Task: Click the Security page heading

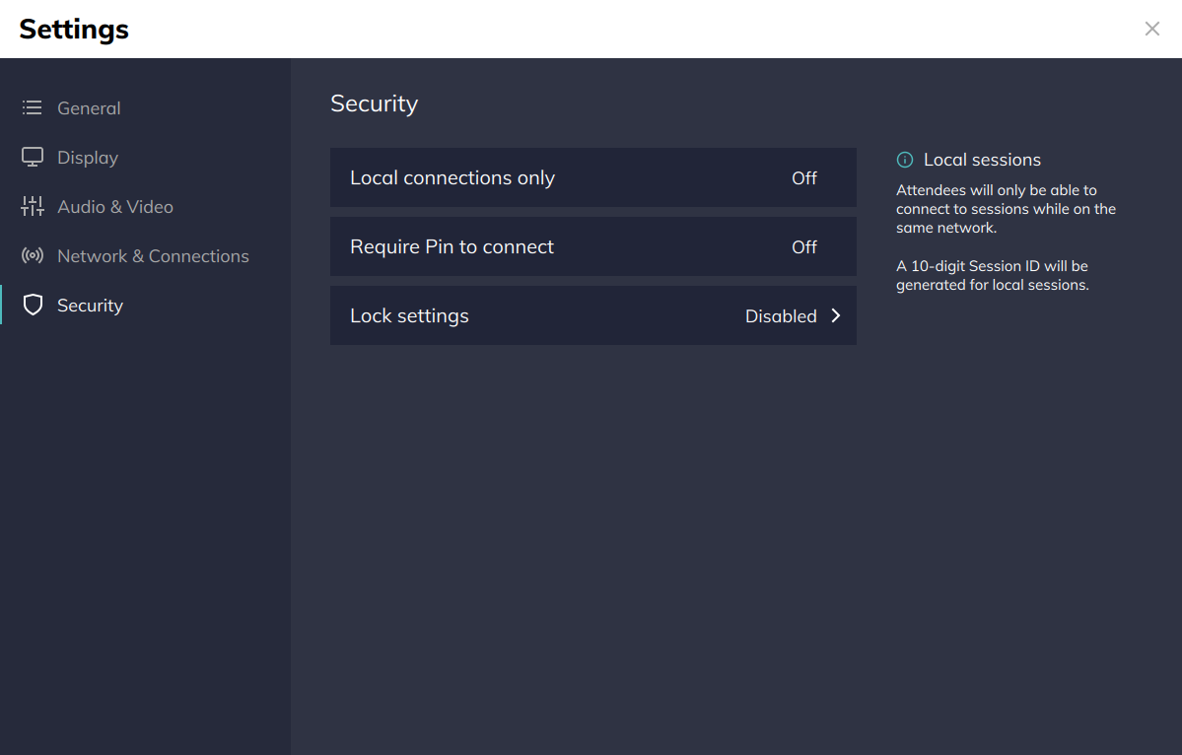Action: tap(374, 103)
